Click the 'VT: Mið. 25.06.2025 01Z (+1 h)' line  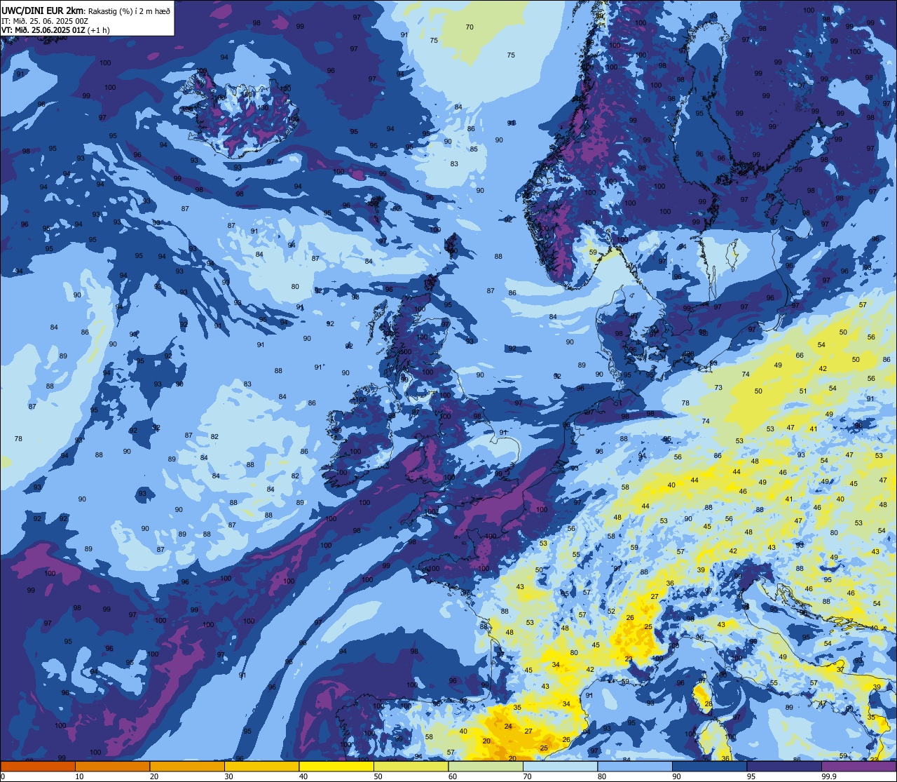pos(55,30)
